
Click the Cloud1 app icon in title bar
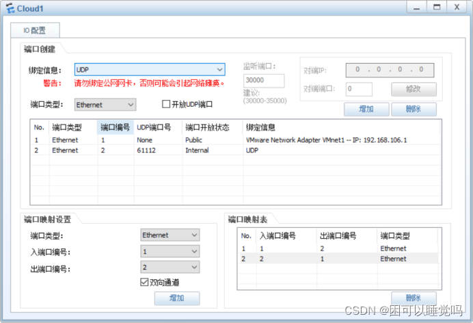10,8
